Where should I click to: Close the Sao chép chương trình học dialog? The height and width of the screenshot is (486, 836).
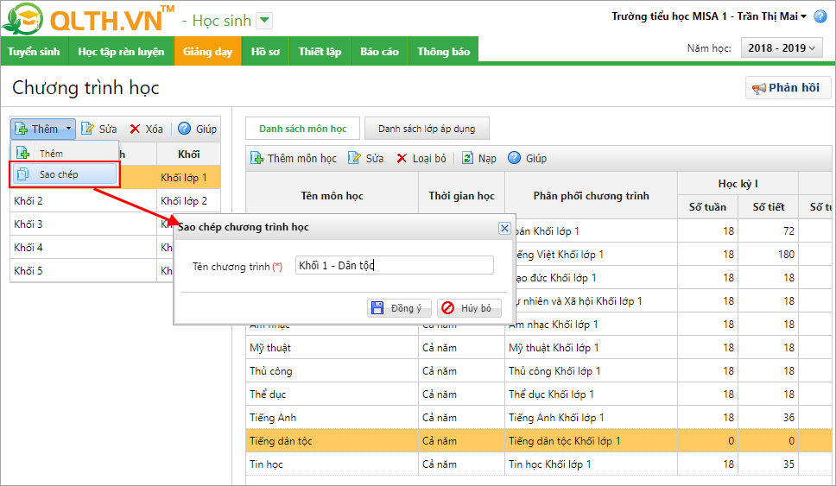[504, 228]
